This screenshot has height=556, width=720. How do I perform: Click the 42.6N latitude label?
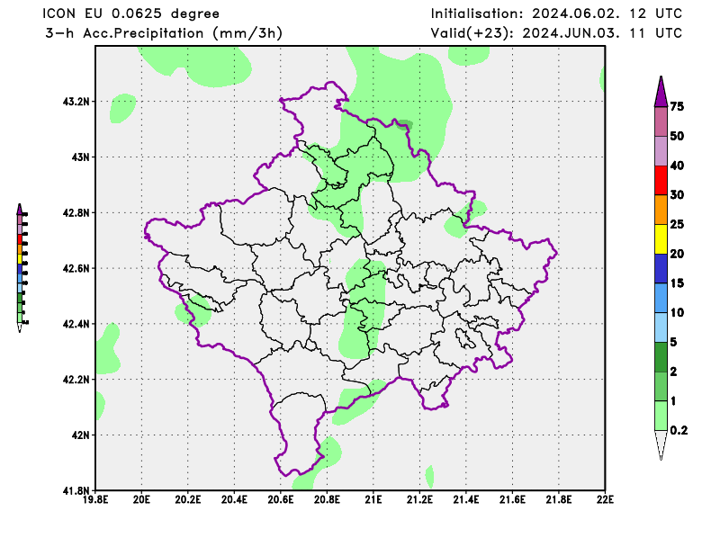pos(76,269)
